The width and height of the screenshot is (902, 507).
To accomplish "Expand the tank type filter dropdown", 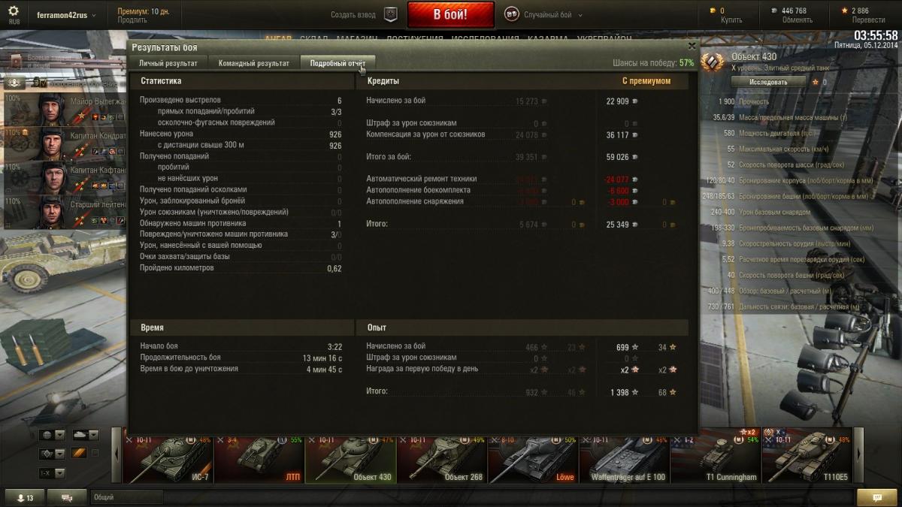I will click(x=85, y=435).
